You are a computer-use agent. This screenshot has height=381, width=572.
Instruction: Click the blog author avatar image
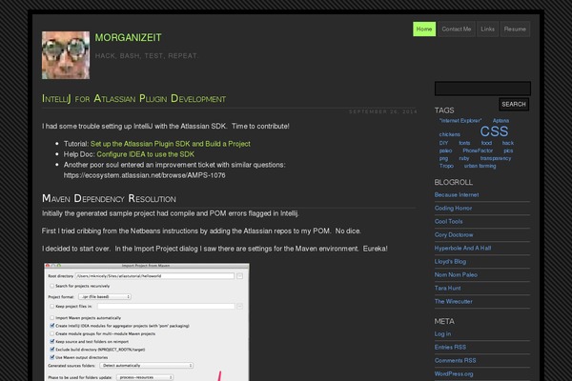coord(66,55)
